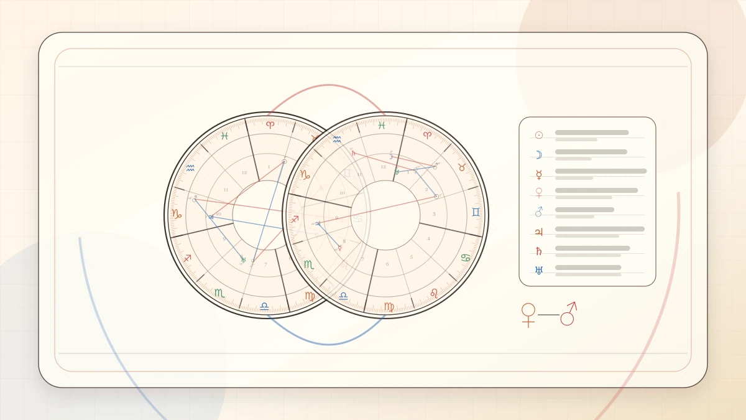The height and width of the screenshot is (420, 746).
Task: Select the Aquarius glyph on the right chart
Action: 337,139
